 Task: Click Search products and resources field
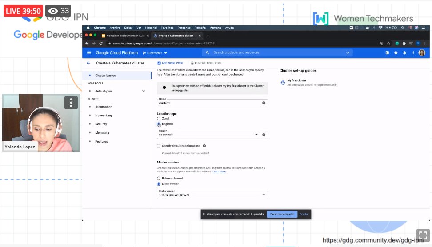click(x=277, y=52)
